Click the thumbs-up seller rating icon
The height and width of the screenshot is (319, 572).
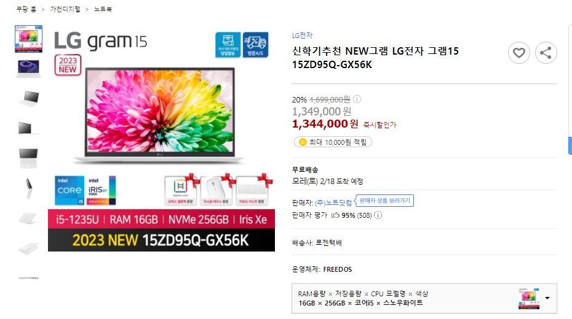(335, 215)
